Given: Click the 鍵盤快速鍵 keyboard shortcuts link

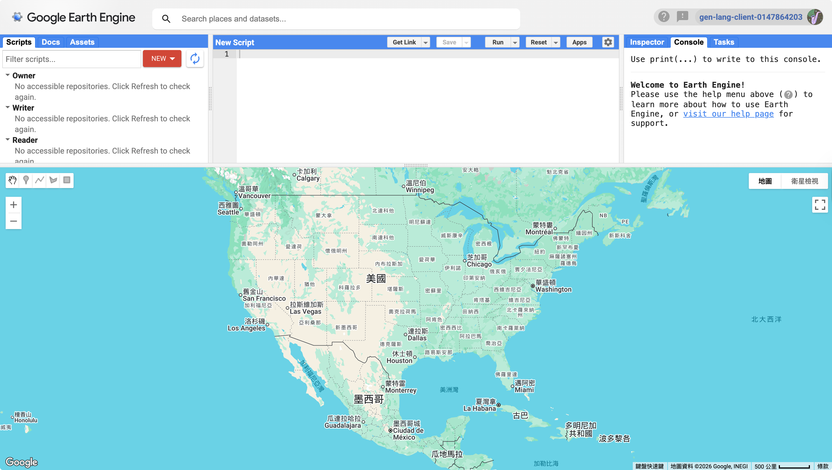Looking at the screenshot, I should point(649,466).
